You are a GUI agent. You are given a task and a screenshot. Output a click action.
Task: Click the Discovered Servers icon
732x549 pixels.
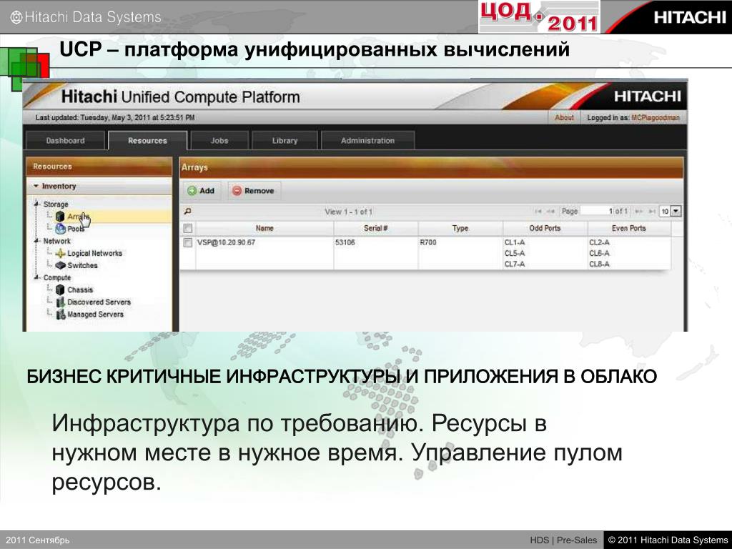point(60,302)
